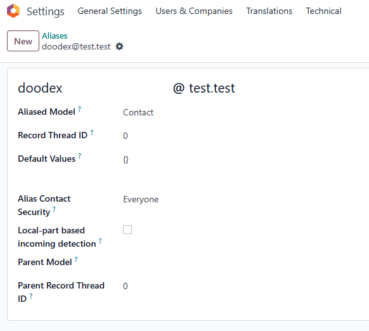The width and height of the screenshot is (369, 331).
Task: Open the Translations menu
Action: (x=269, y=11)
